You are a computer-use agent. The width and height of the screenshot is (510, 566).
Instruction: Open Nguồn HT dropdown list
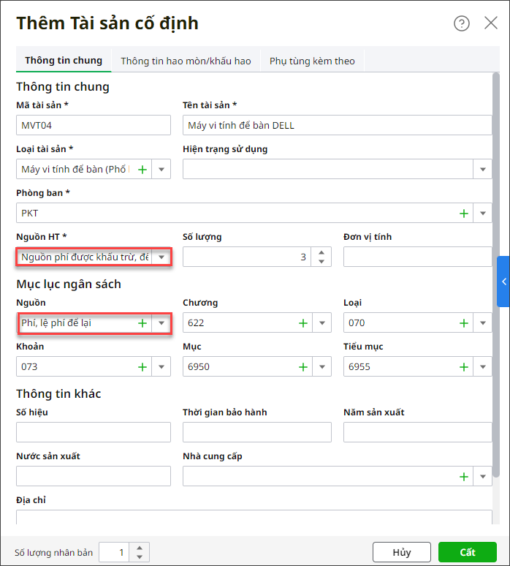(162, 257)
